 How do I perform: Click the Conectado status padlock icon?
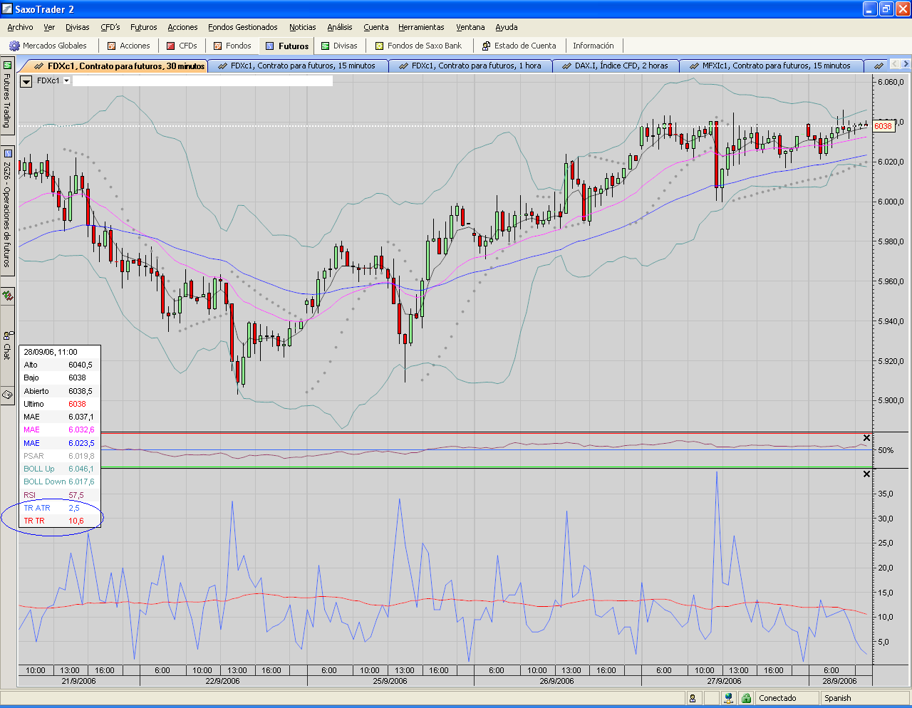point(746,698)
